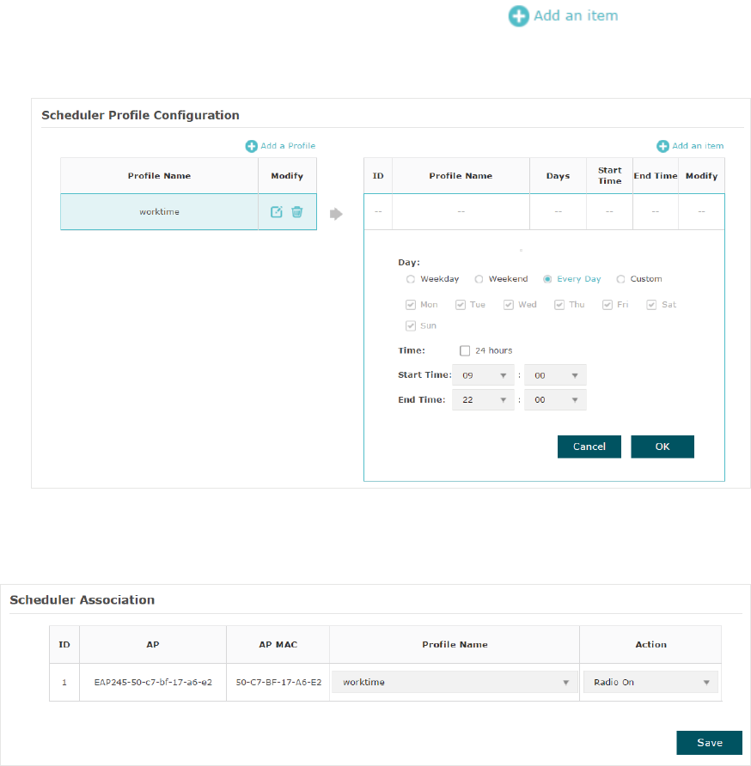The width and height of the screenshot is (751, 766).
Task: Open the End Time minute dropdown
Action: click(555, 399)
